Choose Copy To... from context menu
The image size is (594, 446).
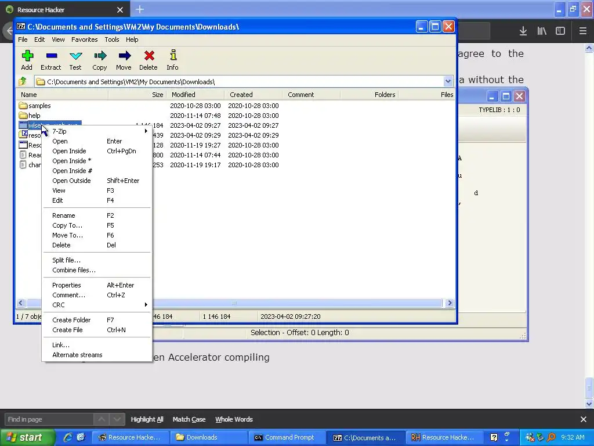[x=97, y=225]
